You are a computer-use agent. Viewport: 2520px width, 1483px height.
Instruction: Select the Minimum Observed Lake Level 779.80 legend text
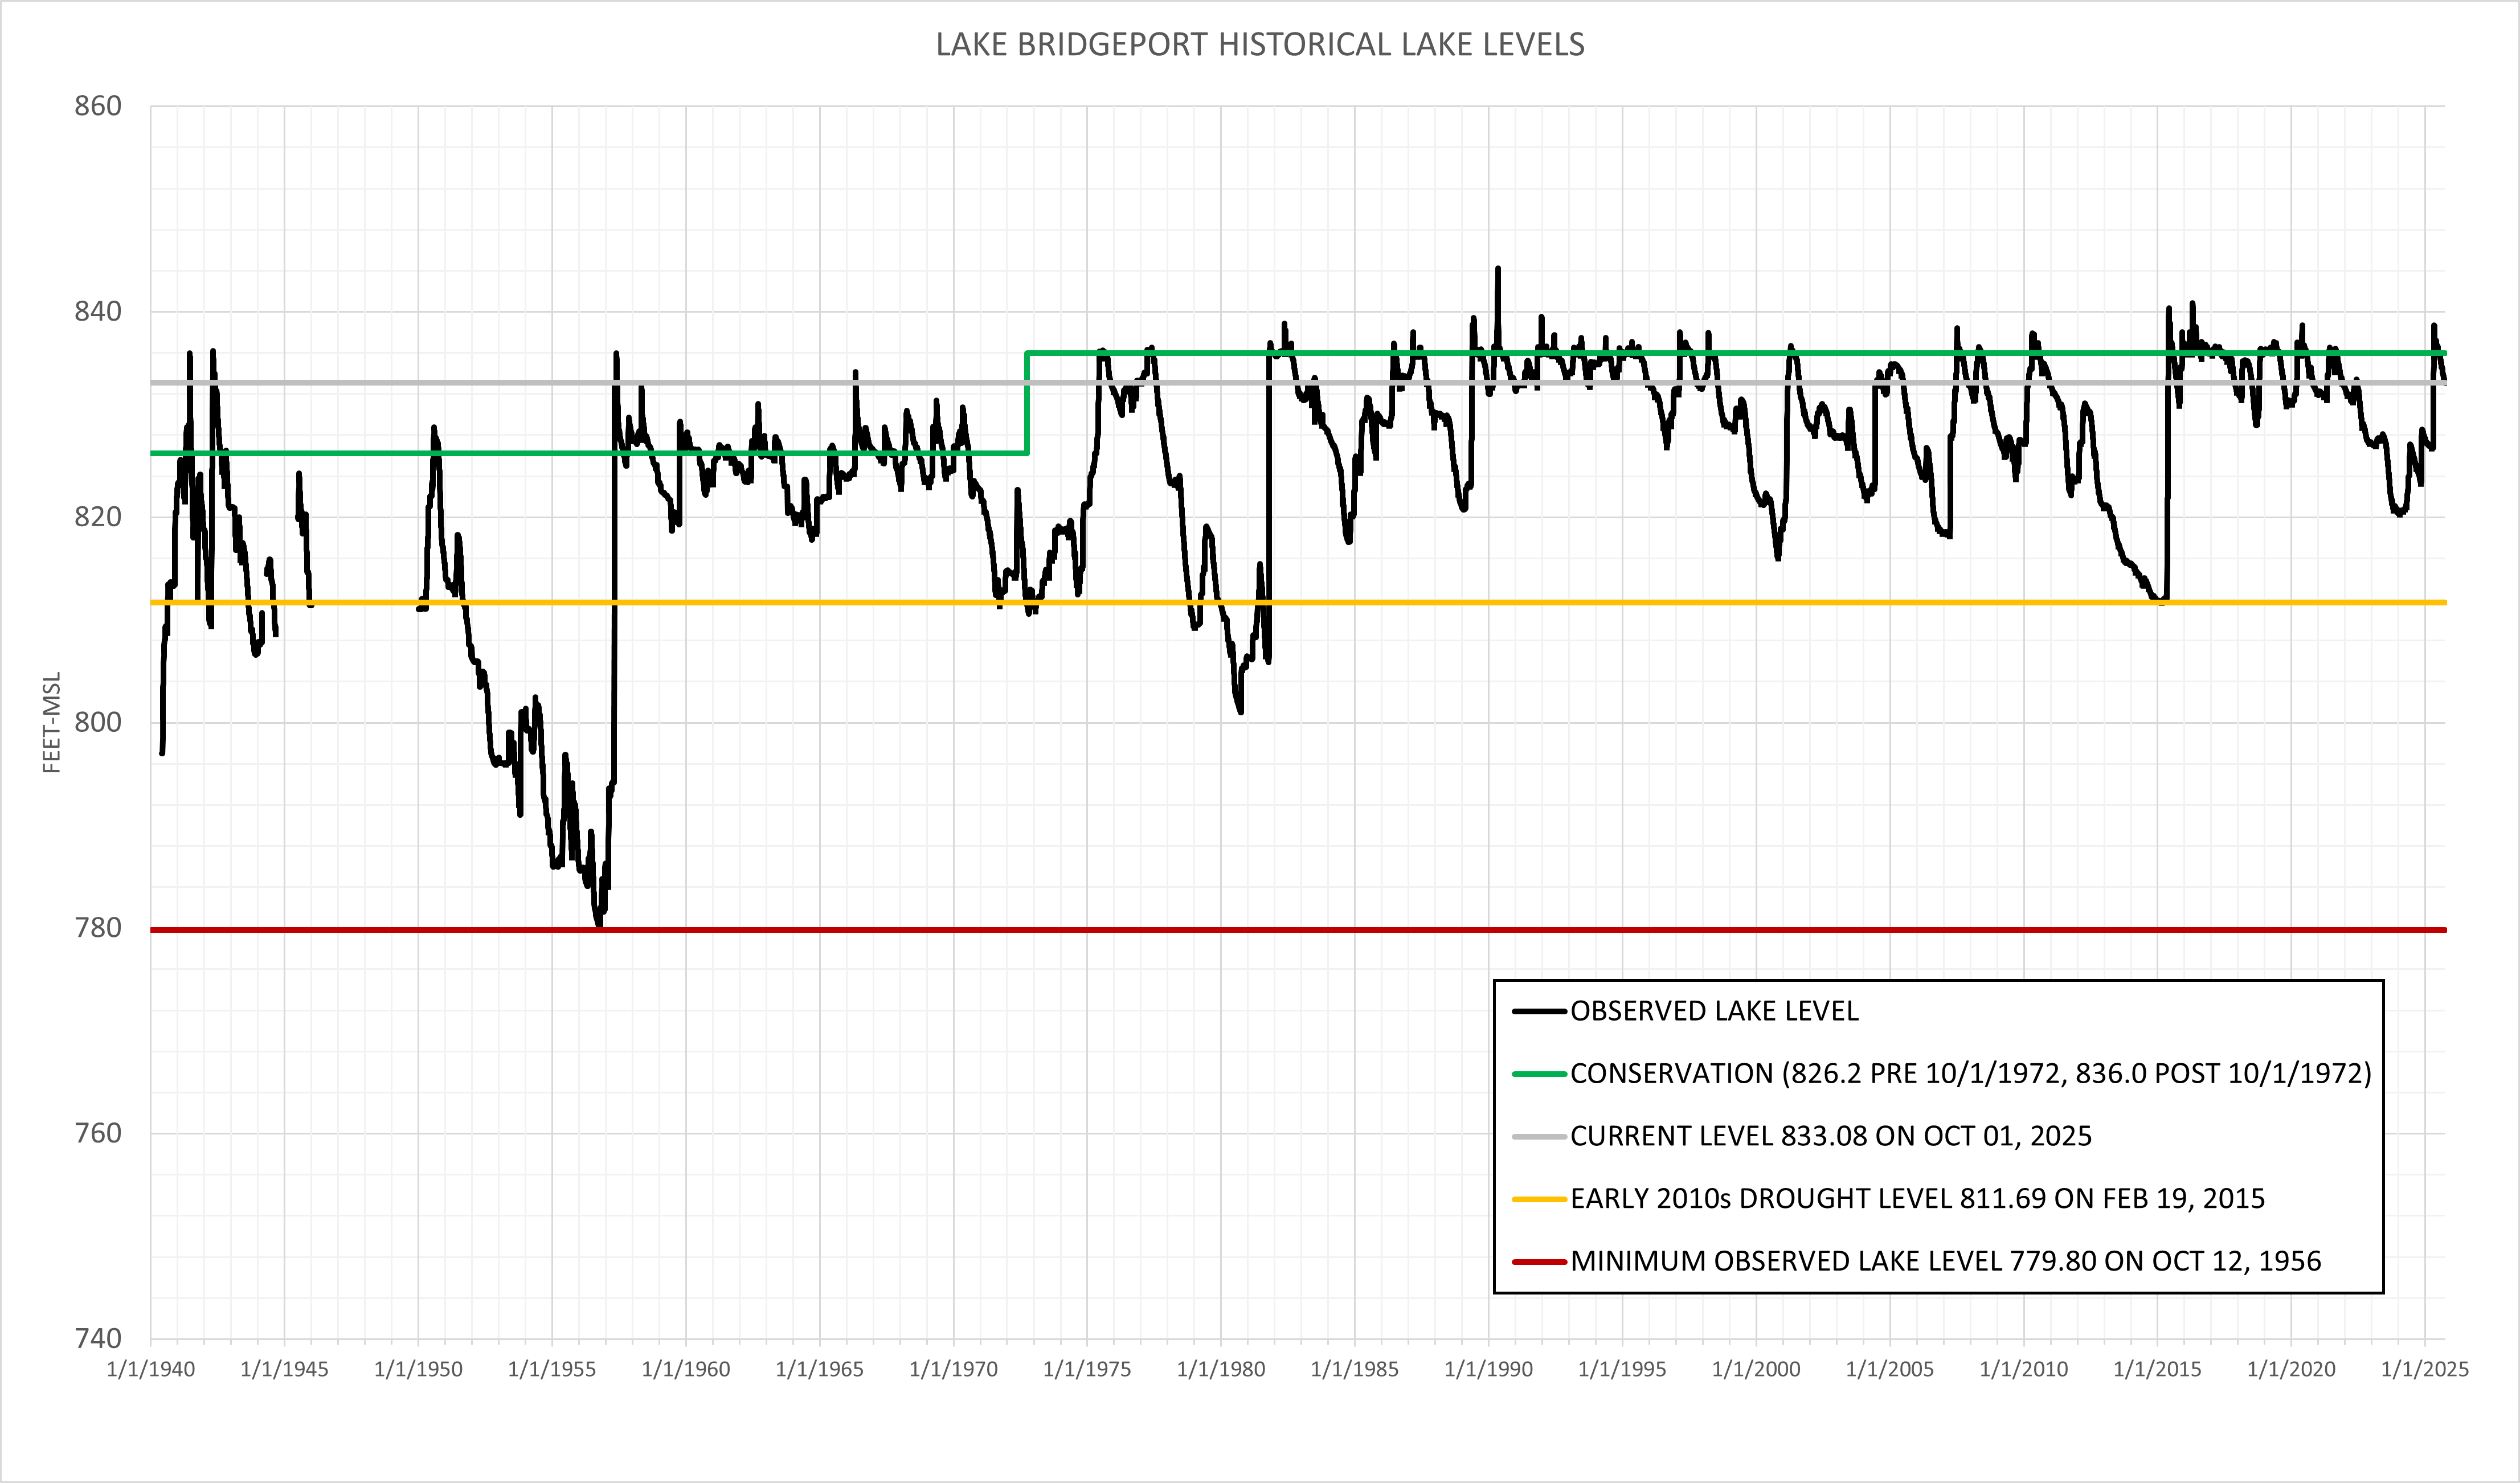[1945, 1261]
